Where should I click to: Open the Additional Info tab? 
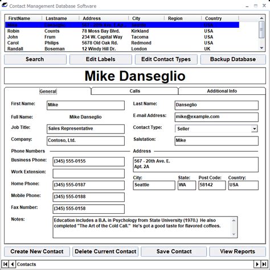222,91
